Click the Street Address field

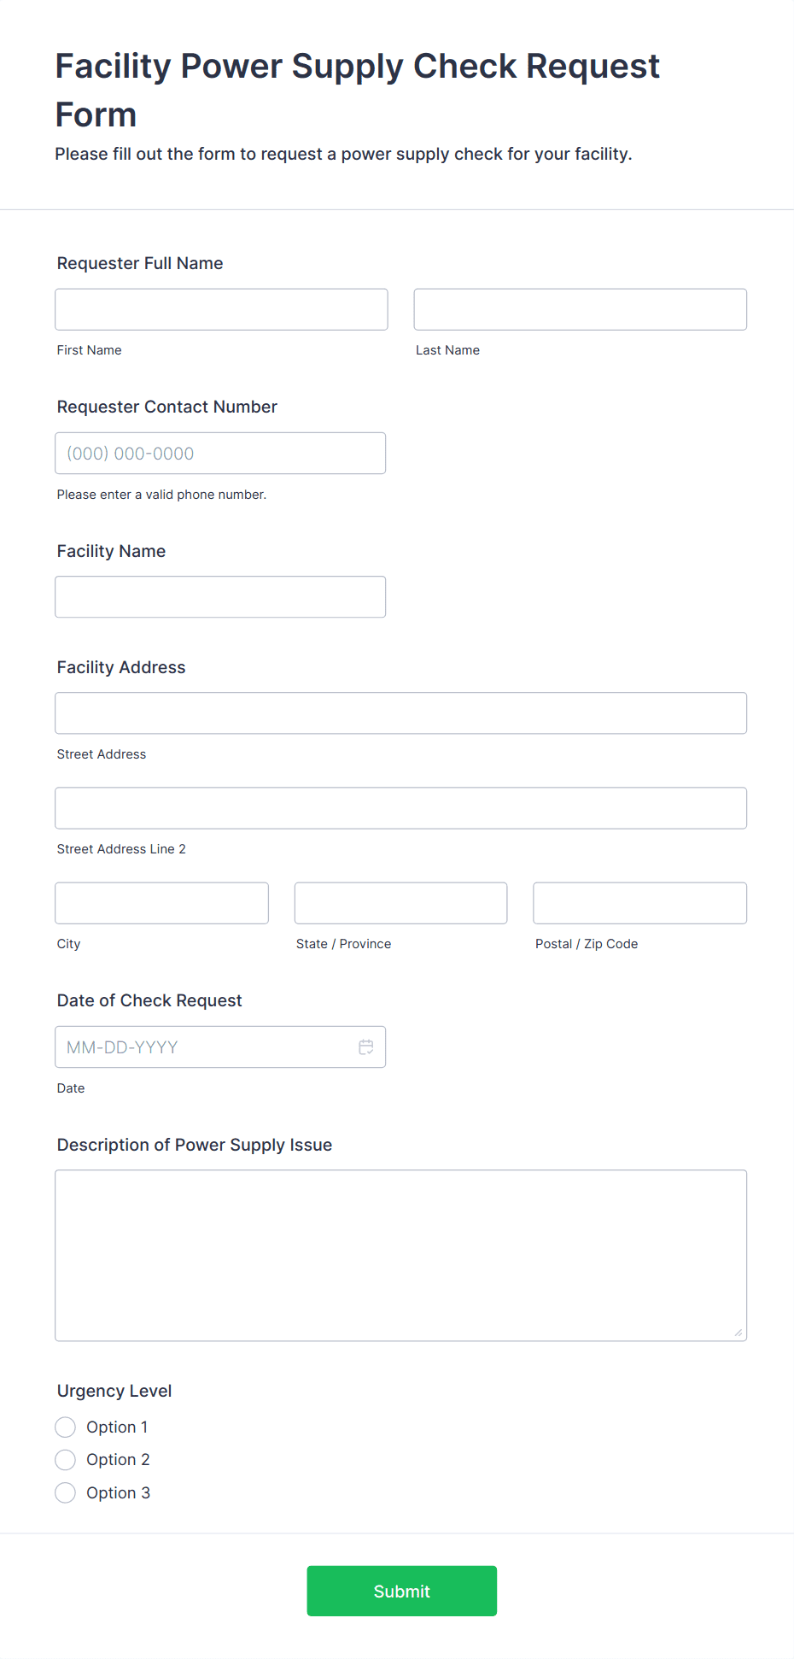[400, 713]
